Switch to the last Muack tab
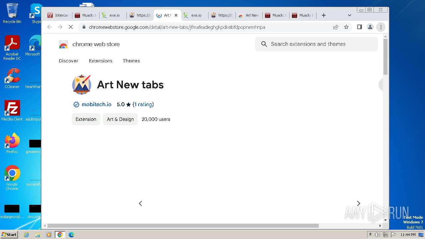Viewport: 425px width, 239px height. (303, 15)
